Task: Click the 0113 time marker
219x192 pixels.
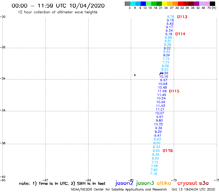Action: tap(182, 17)
